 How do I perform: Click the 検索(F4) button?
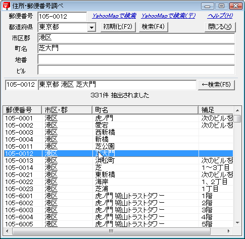(153, 27)
